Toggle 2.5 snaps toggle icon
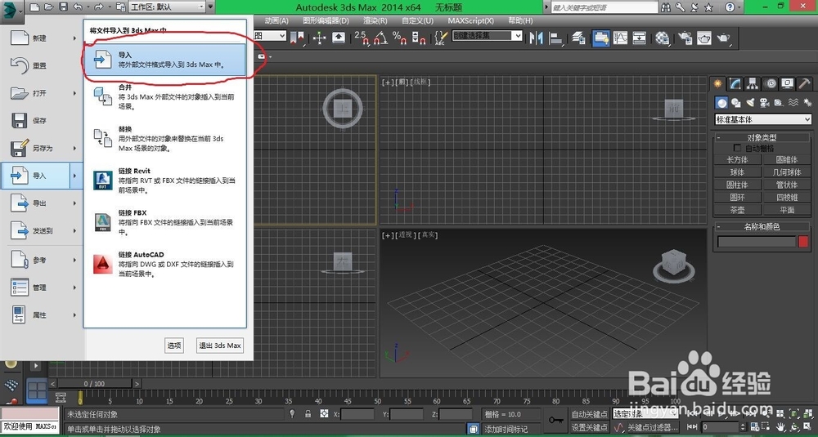The width and height of the screenshot is (818, 437). coord(361,38)
